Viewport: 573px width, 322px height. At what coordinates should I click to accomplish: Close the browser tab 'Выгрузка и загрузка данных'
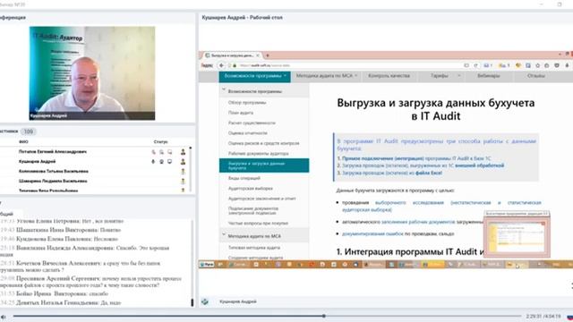(x=258, y=55)
